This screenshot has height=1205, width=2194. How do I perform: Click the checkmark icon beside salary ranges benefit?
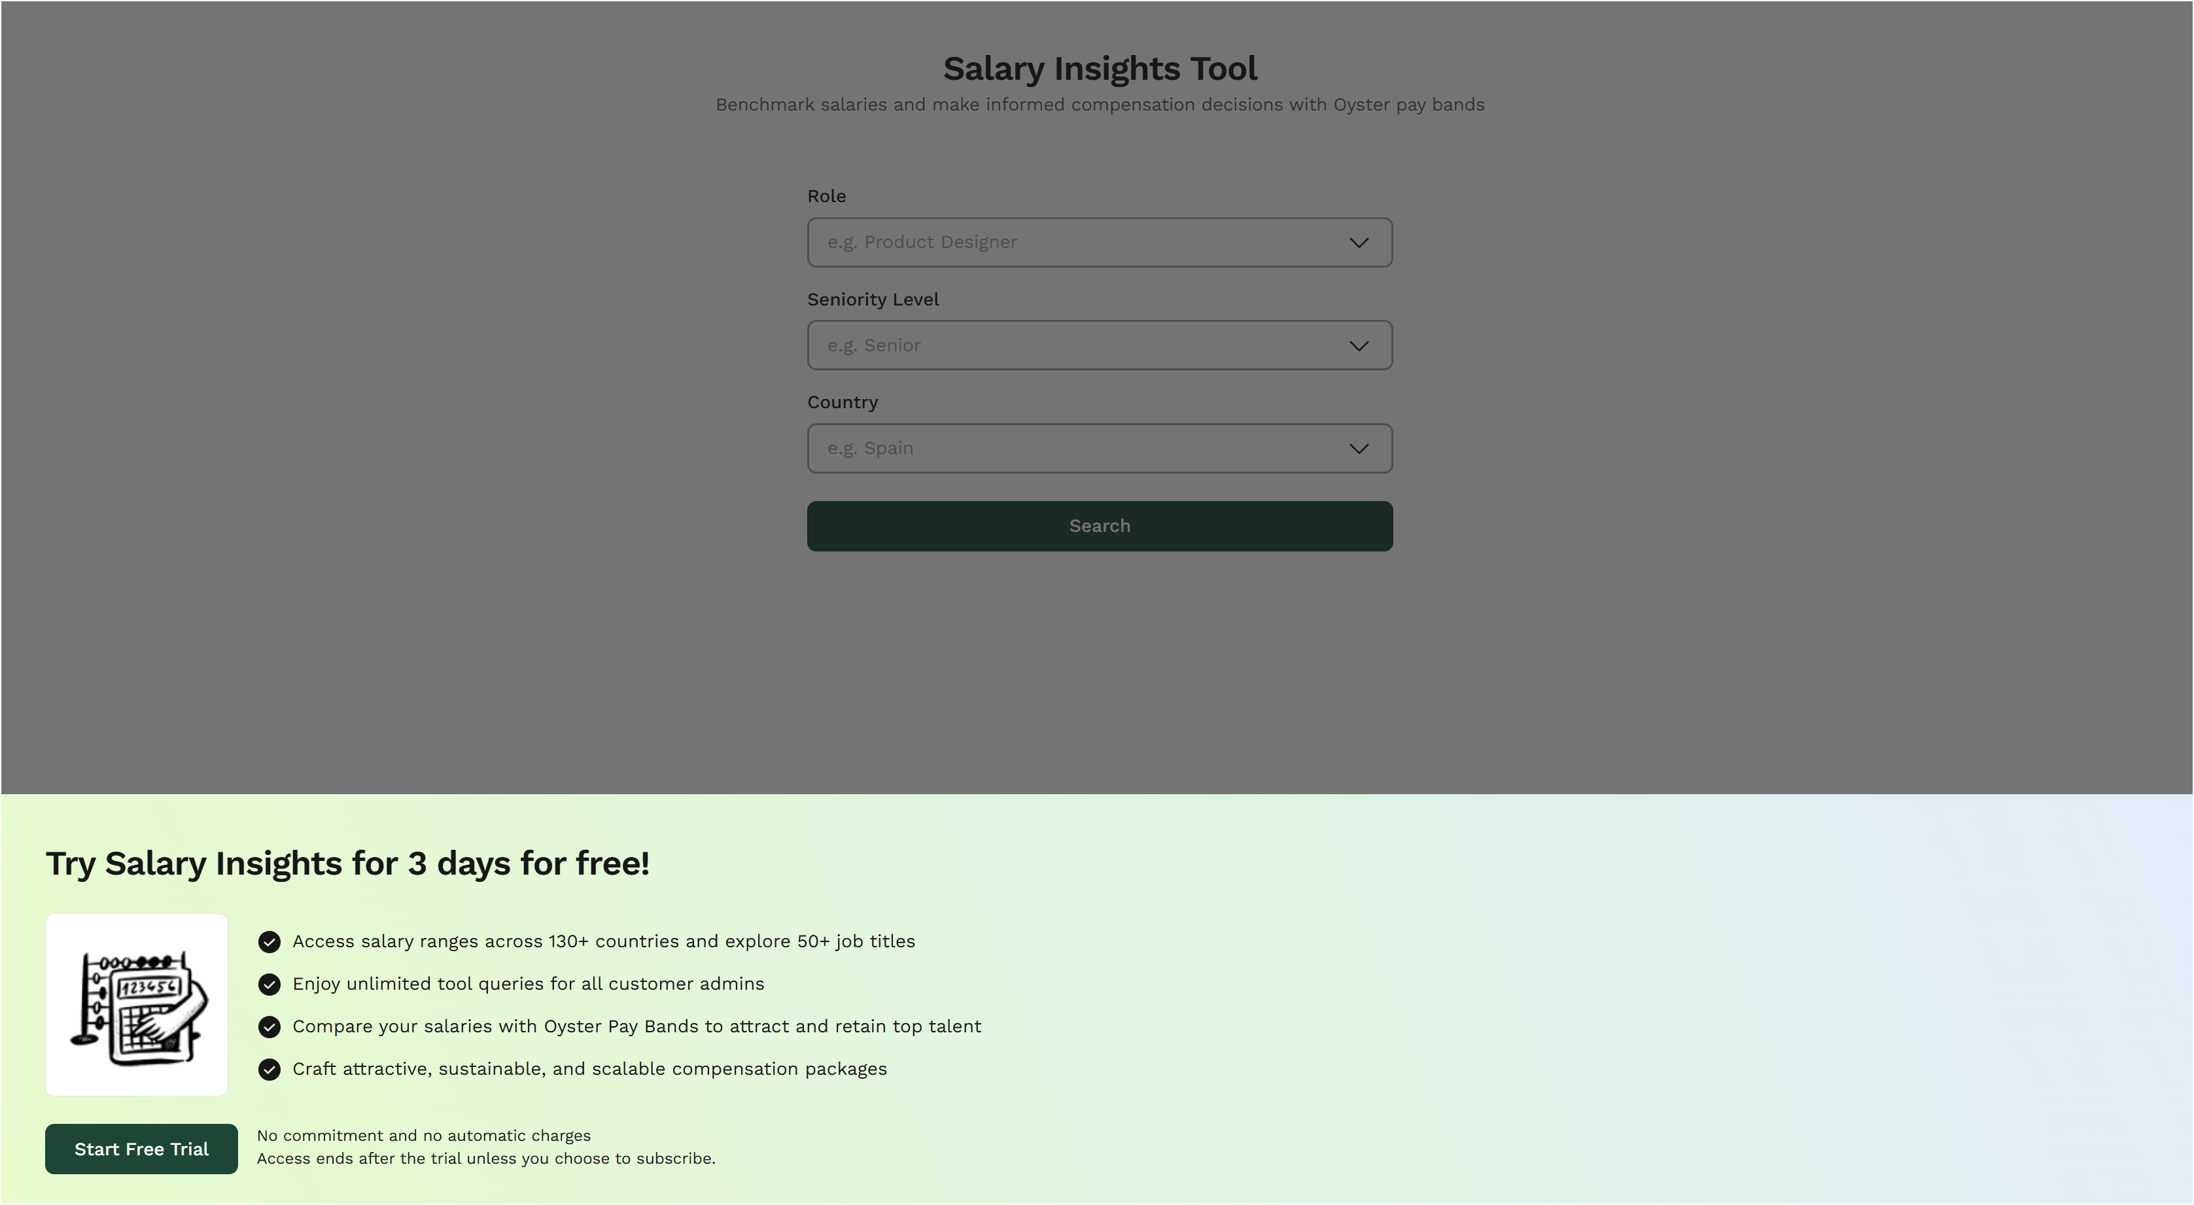[x=269, y=942]
